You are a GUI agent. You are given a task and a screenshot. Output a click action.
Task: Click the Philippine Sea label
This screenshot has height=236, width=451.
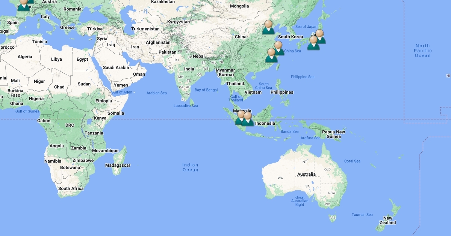tap(303, 77)
